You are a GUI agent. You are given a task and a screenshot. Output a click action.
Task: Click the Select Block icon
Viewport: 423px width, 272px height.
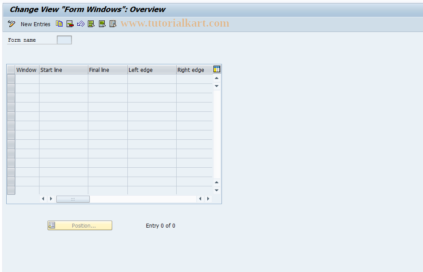click(x=102, y=24)
